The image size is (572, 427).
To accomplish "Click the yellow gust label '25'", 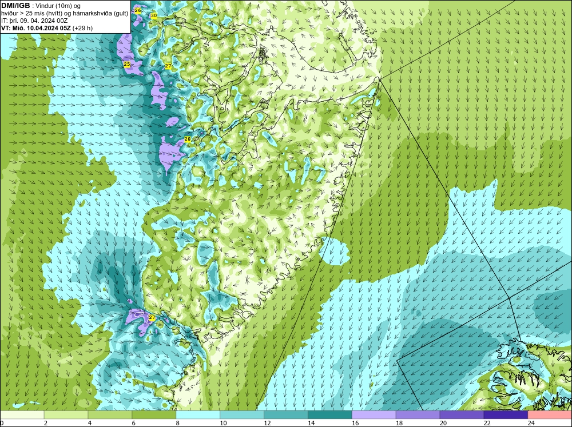I will tap(127, 64).
